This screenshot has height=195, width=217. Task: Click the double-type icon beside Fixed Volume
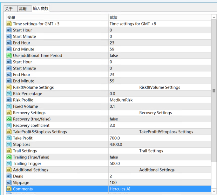[9, 106]
